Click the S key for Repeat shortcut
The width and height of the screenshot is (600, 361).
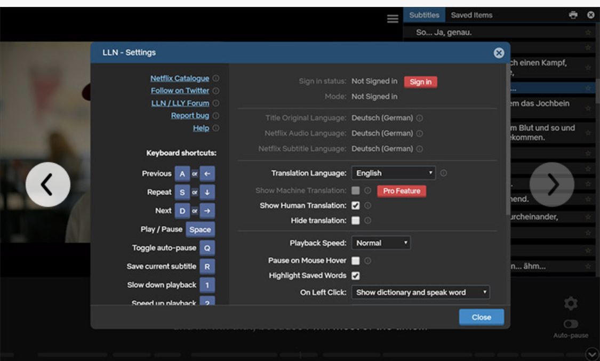click(x=182, y=192)
